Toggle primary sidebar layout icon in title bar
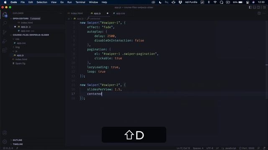 coord(250,7)
